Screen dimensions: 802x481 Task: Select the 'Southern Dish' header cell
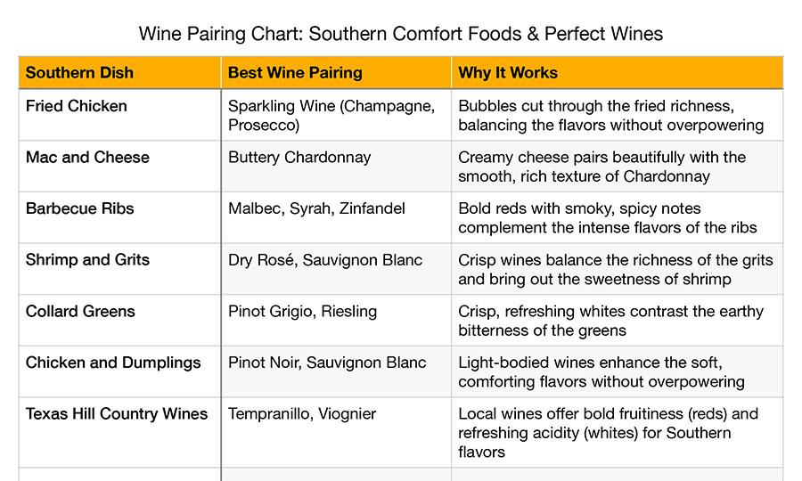119,72
